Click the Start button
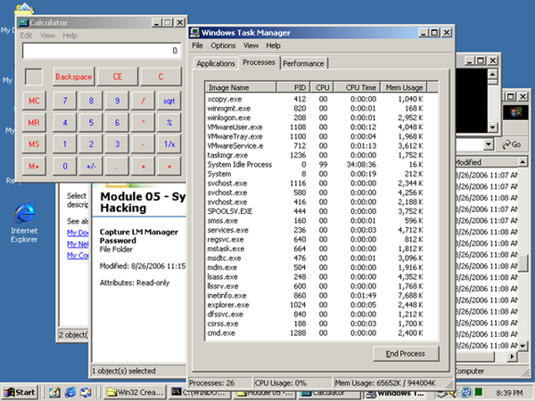Screen dimensions: 535x401 pos(20,392)
